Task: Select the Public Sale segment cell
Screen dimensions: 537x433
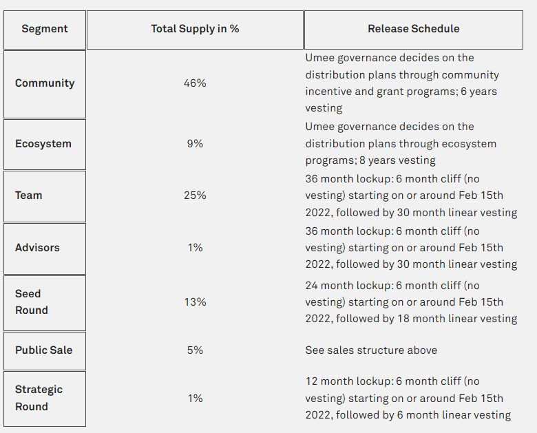Action: tap(43, 350)
